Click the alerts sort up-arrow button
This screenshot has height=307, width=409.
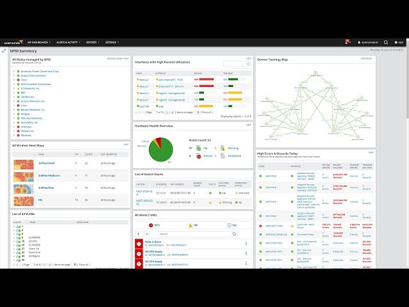tap(139, 234)
